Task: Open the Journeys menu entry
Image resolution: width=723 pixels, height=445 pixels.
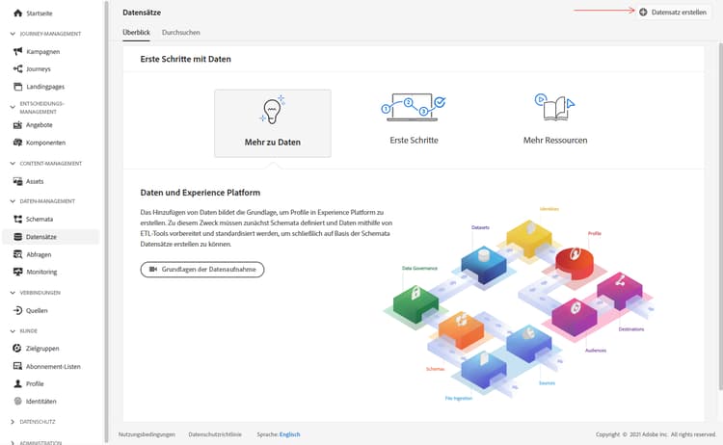Action: [x=39, y=69]
